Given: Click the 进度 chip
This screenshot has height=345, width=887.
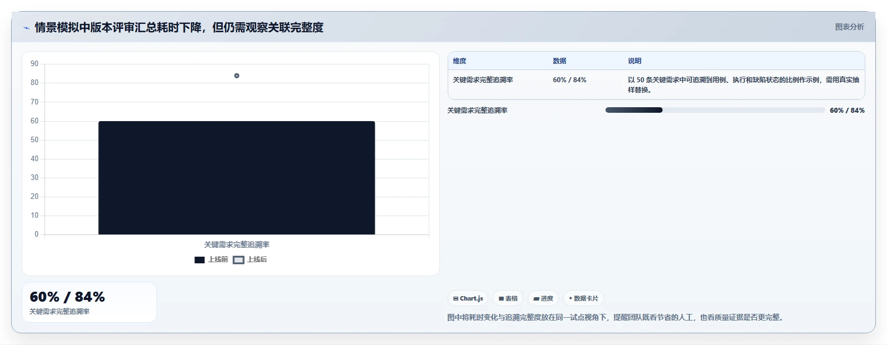Looking at the screenshot, I should [543, 298].
